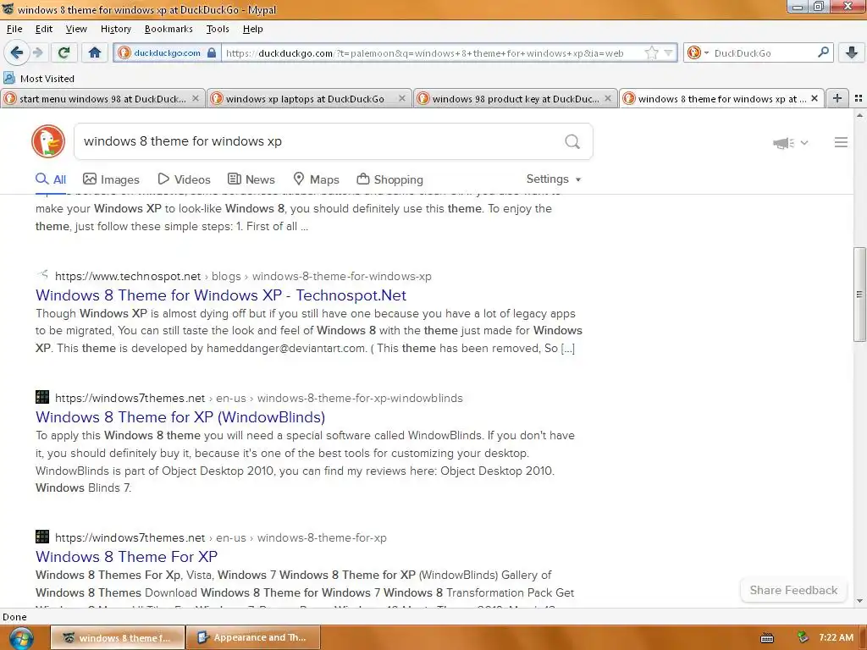Screen dimensions: 867x650
Task: Click the tray icon beside the clock
Action: click(x=803, y=637)
